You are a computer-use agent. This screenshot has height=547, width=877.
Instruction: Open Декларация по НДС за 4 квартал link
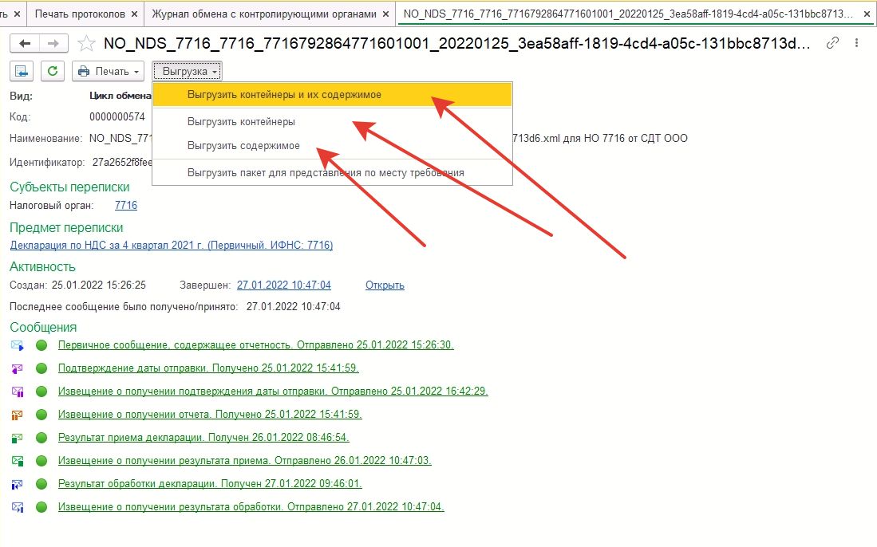171,246
